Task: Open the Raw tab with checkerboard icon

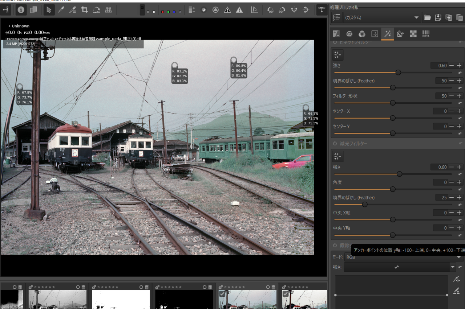Action: [x=413, y=34]
